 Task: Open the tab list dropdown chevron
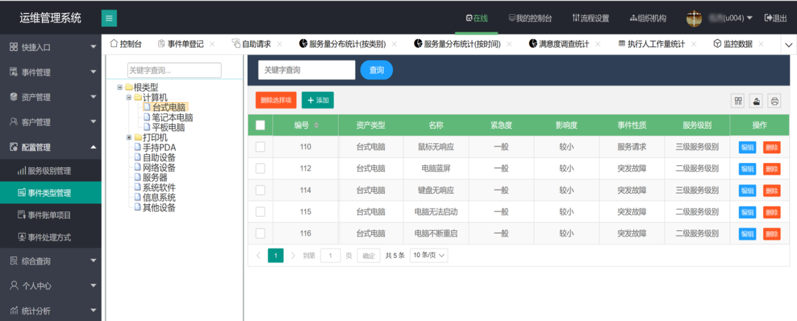[789, 45]
